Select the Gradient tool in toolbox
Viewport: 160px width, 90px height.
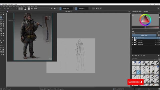[x=1, y=34]
